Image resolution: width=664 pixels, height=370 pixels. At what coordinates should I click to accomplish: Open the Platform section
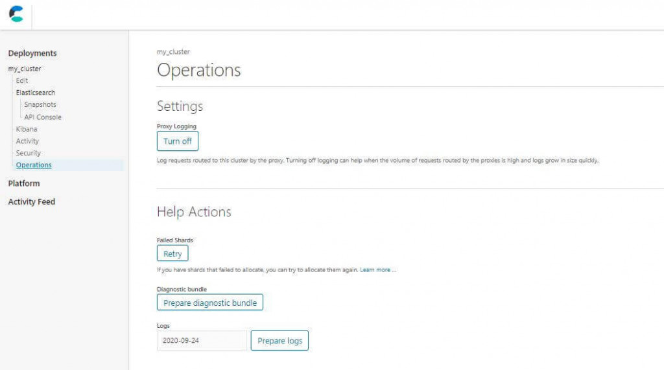click(x=24, y=183)
